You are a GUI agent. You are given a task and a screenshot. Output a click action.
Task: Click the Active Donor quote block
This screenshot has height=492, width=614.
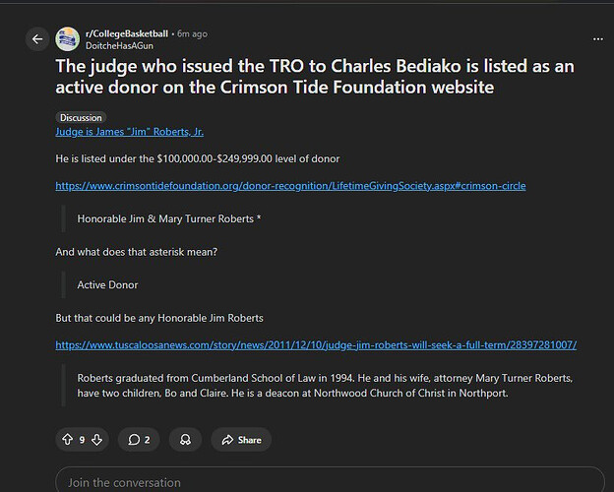pyautogui.click(x=108, y=284)
